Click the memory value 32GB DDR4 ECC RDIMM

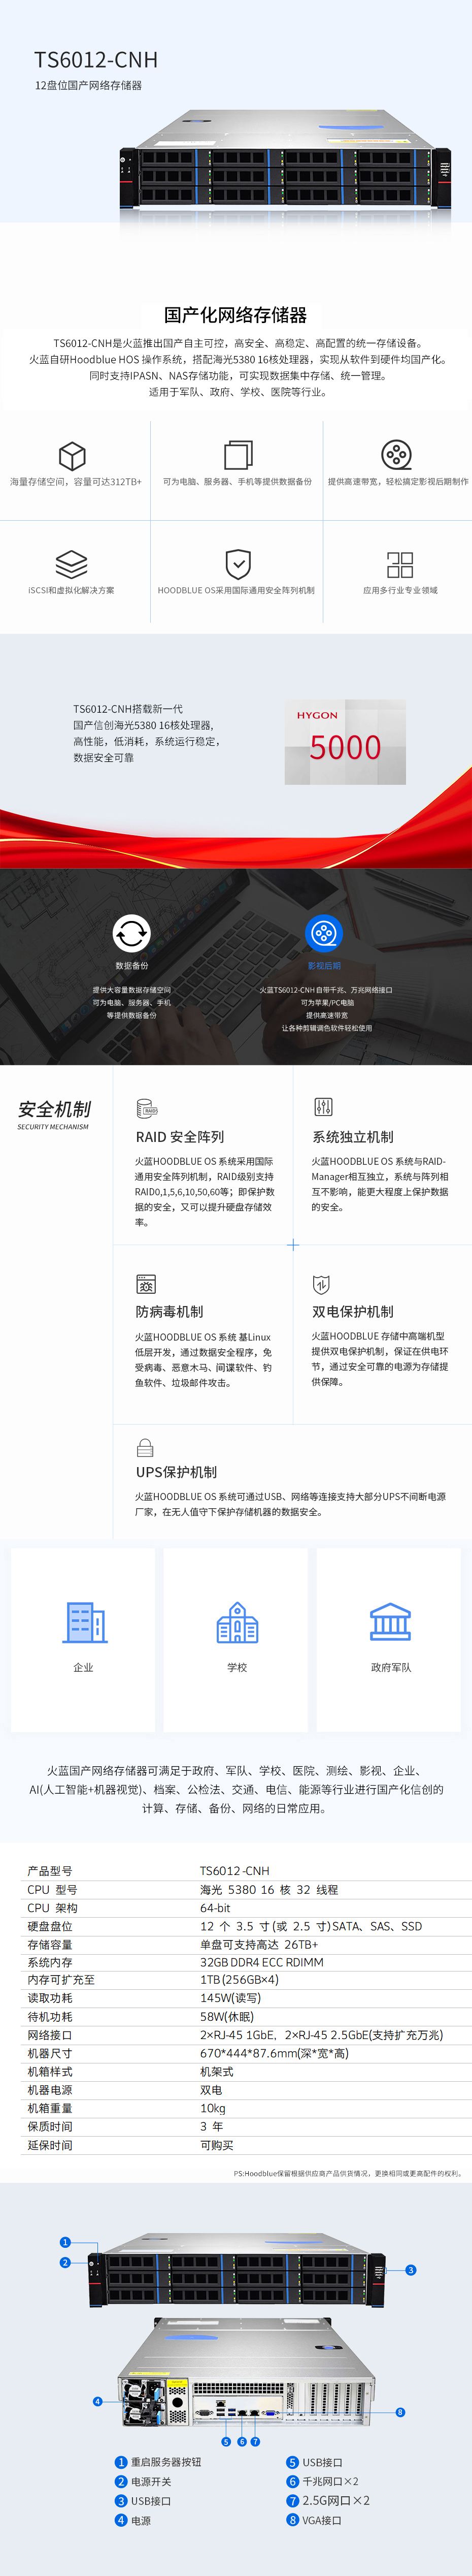pos(262,1963)
